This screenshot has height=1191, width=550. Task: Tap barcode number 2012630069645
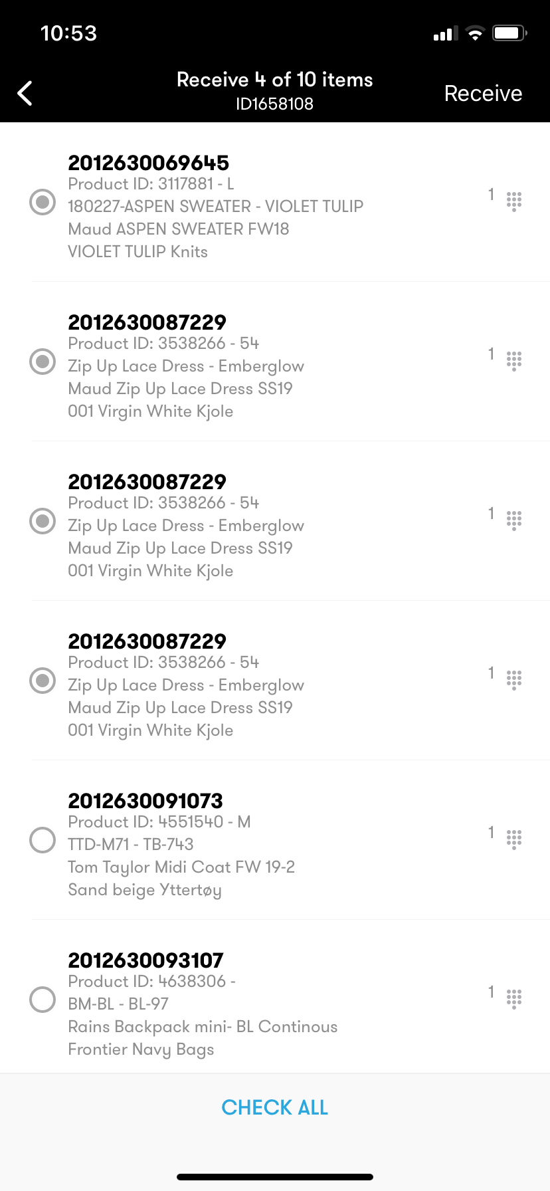pyautogui.click(x=148, y=163)
